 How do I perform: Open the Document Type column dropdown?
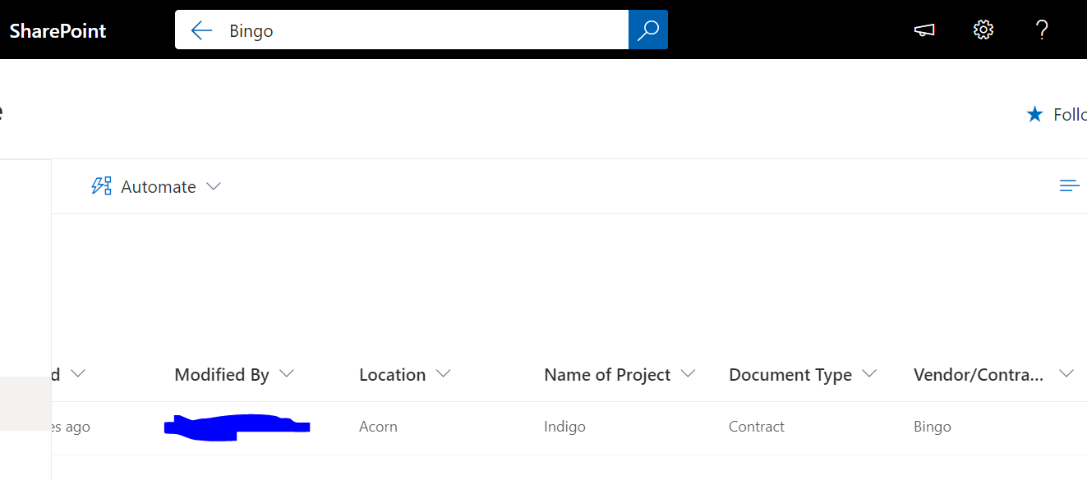869,374
